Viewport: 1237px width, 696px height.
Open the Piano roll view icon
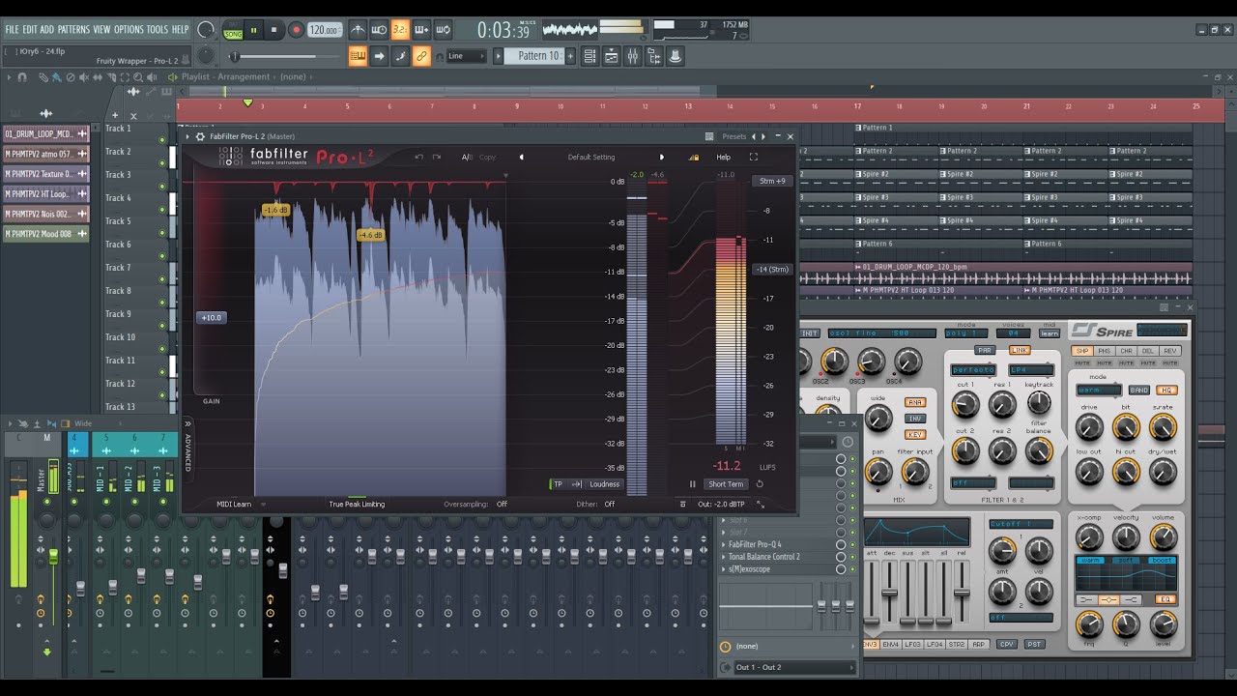point(611,56)
